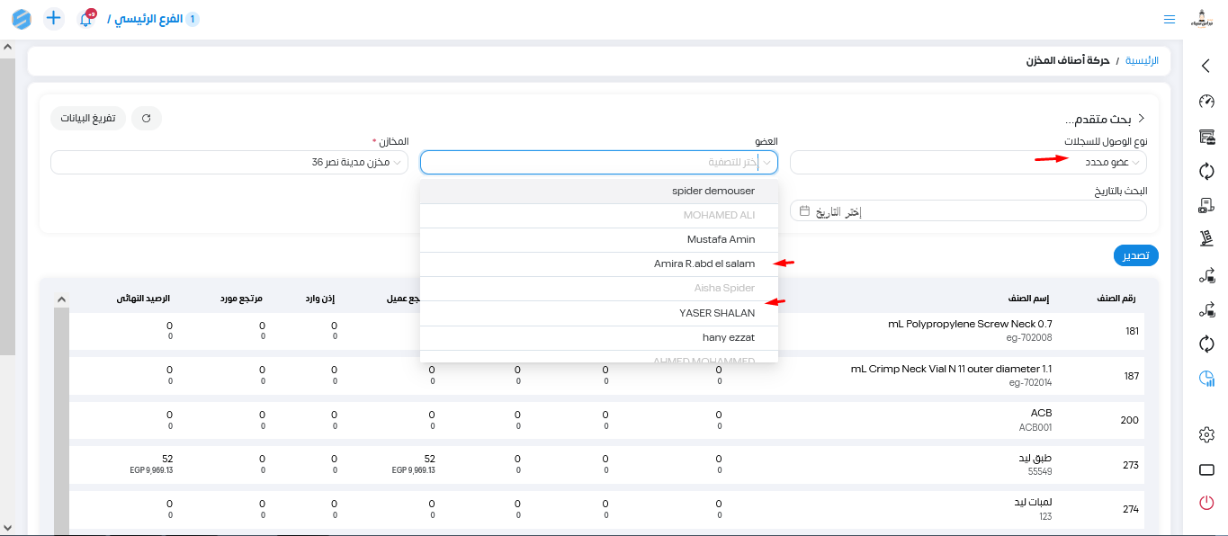Screen dimensions: 1228x536
Task: Click the تصدير export button
Action: [1135, 256]
